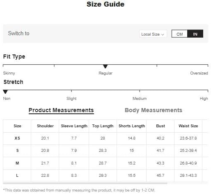Image resolution: width=211 pixels, height=194 pixels.
Task: Select the IN unit option
Action: (195, 34)
